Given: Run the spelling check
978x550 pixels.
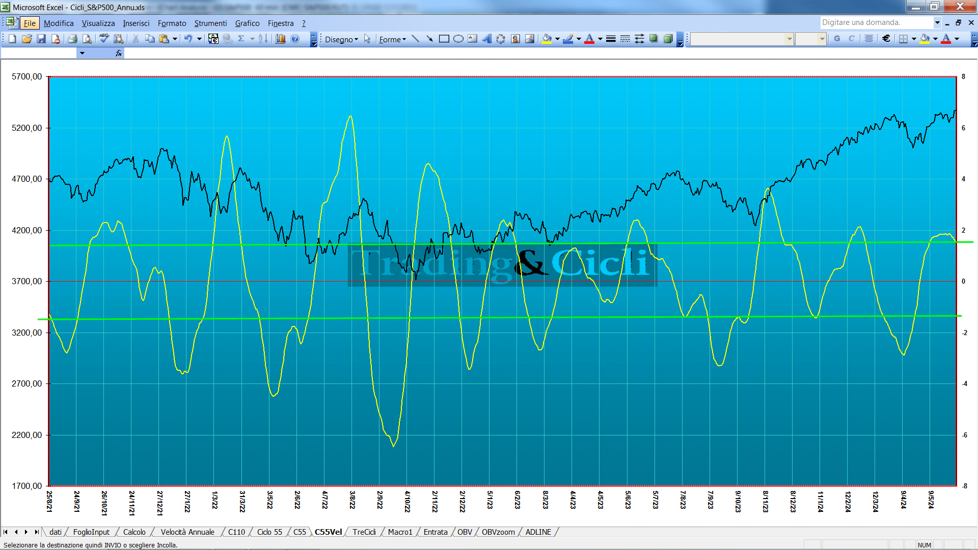Looking at the screenshot, I should 104,39.
